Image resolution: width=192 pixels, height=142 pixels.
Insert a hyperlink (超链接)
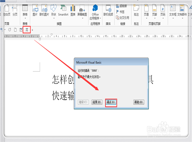coord(121,6)
